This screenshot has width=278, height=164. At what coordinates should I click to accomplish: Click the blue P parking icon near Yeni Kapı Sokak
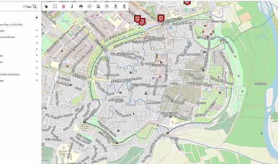tap(206, 89)
